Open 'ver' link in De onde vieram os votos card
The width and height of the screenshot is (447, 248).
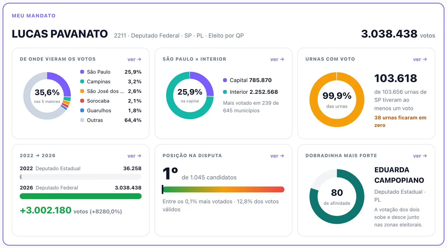click(134, 59)
